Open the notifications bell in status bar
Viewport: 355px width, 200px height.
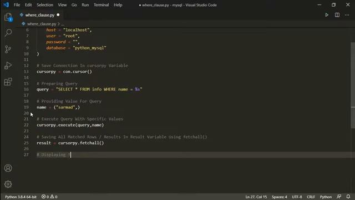348,197
